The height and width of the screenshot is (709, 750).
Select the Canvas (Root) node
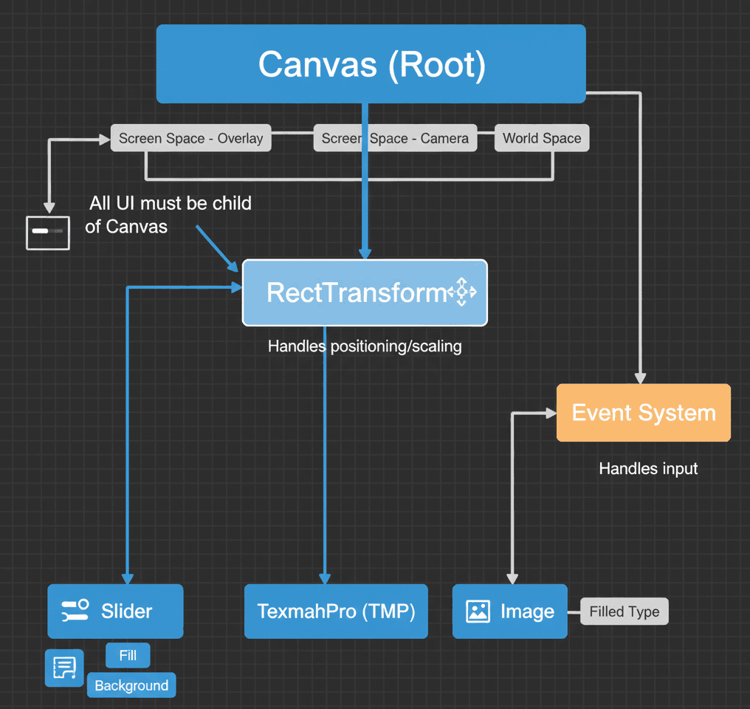coord(371,64)
